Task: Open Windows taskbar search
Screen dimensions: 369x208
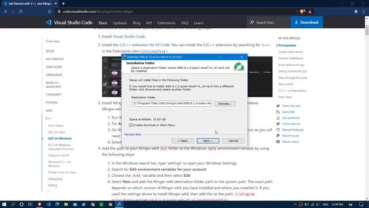Action: pyautogui.click(x=13, y=204)
